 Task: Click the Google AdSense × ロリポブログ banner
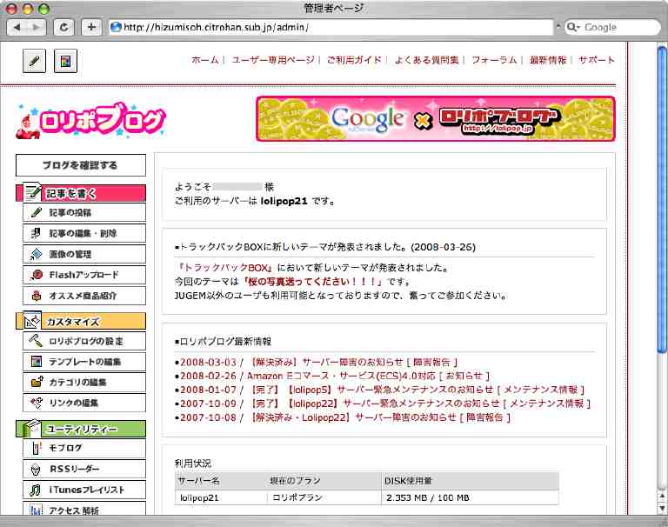[435, 118]
